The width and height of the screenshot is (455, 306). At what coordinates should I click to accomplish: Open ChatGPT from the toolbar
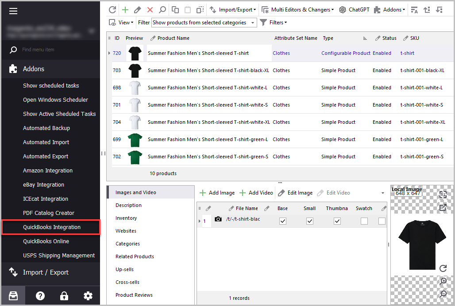[354, 10]
